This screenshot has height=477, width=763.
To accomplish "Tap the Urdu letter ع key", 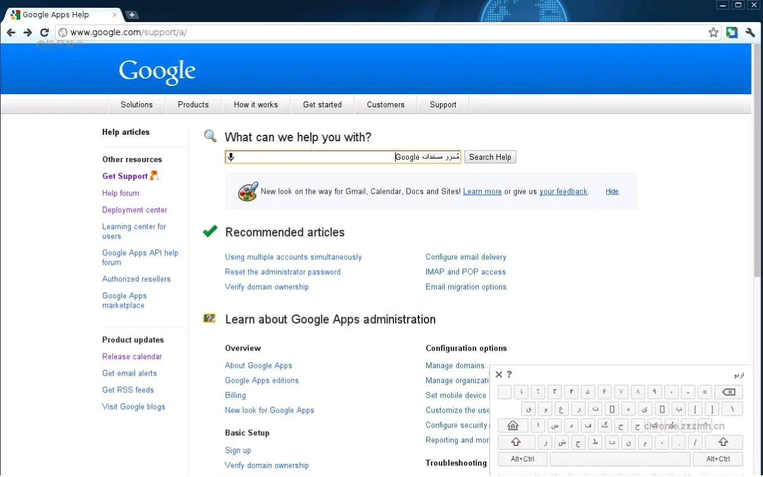I will pyautogui.click(x=562, y=408).
